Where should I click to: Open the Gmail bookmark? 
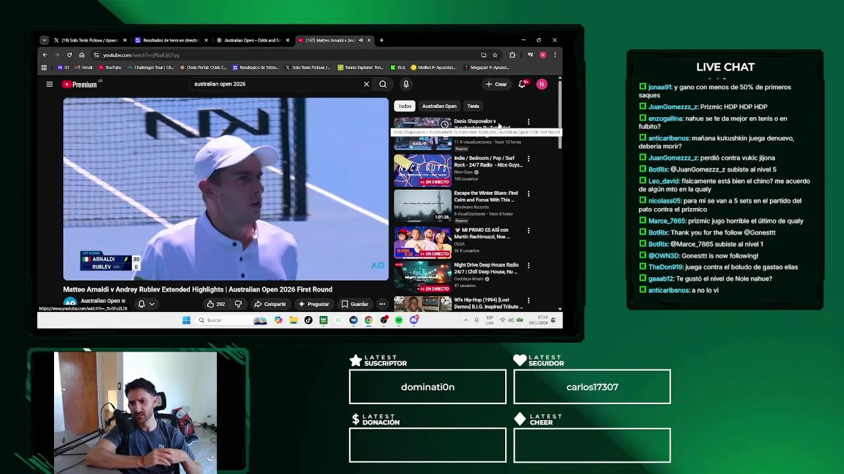[83, 67]
